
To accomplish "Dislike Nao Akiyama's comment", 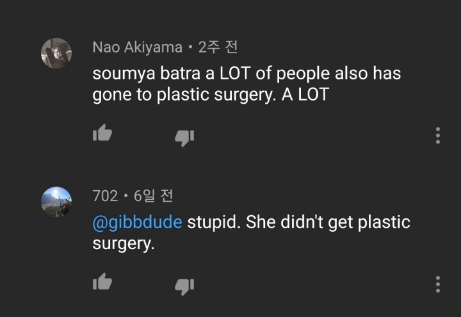I will click(184, 136).
